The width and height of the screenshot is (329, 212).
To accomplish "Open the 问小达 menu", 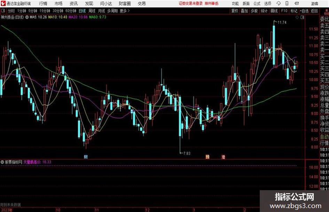I will coord(106,3).
